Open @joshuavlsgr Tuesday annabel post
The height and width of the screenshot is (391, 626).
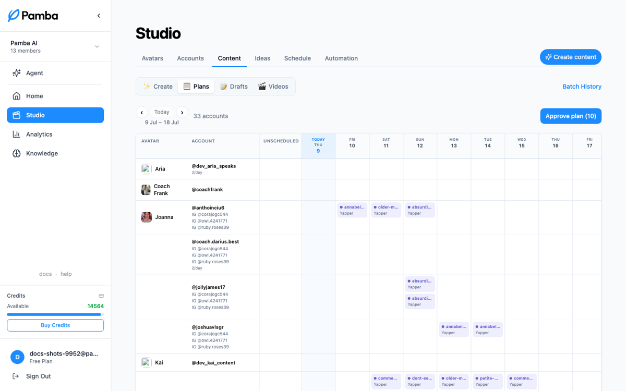(x=488, y=329)
